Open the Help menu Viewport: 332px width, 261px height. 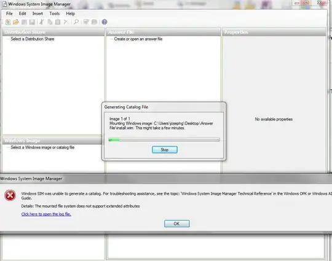[70, 14]
